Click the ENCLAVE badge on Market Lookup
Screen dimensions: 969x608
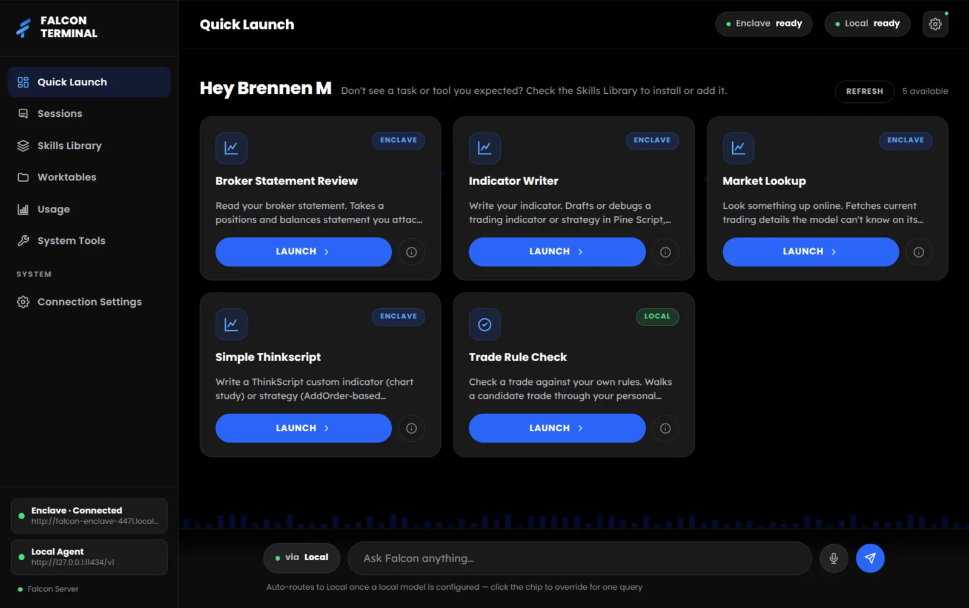pos(905,140)
